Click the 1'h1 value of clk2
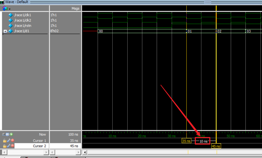Viewport: 262px width, 158px height. [x=54, y=20]
